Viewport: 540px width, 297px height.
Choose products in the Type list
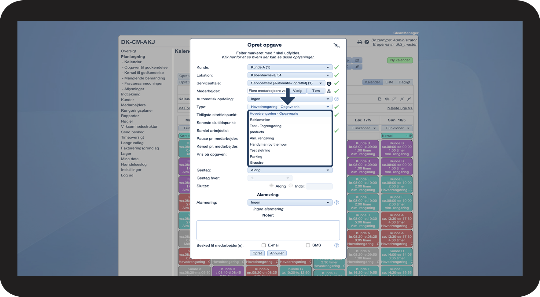(290, 132)
